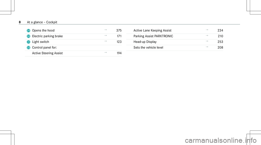Click the number 32 circle icon
This screenshot has height=145, width=261.
[29, 48]
